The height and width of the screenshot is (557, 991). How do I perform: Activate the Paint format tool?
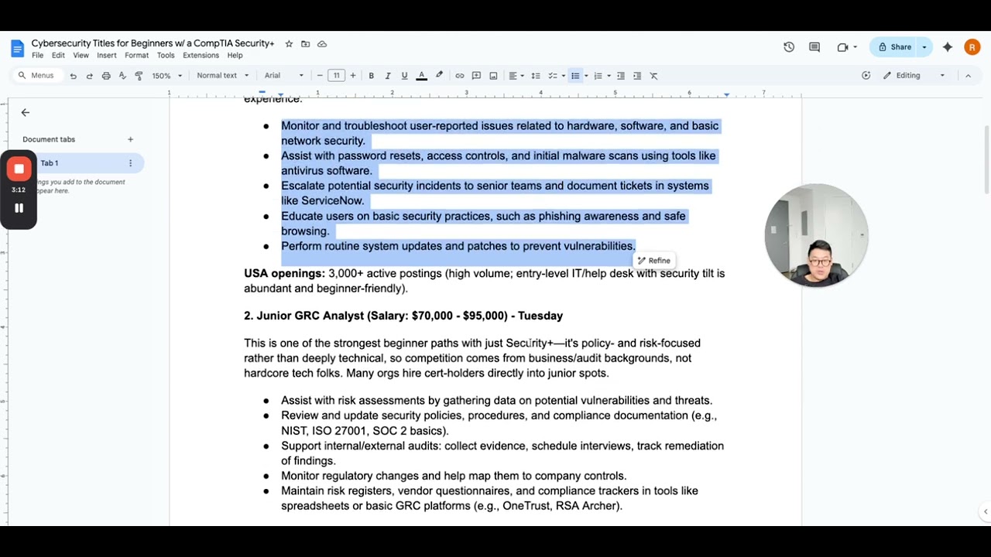[139, 76]
